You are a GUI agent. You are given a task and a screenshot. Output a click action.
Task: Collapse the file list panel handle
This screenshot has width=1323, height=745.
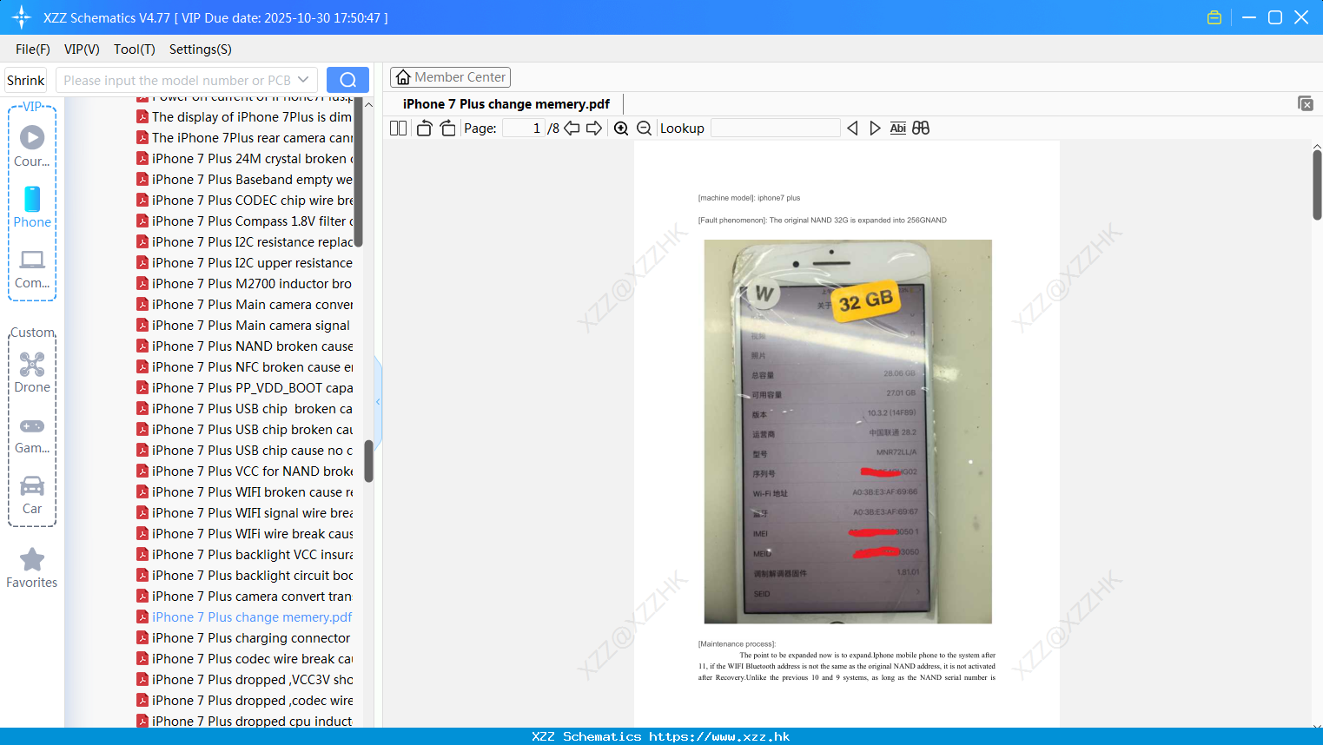click(378, 402)
